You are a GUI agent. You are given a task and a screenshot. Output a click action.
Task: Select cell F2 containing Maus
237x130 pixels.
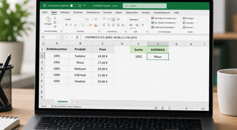click(158, 57)
